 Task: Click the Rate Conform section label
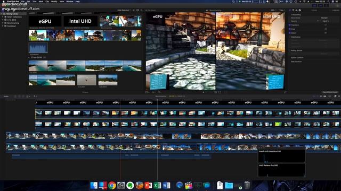click(296, 62)
